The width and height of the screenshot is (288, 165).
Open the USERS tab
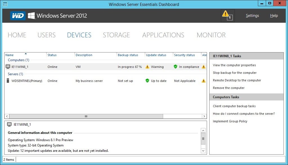46,35
